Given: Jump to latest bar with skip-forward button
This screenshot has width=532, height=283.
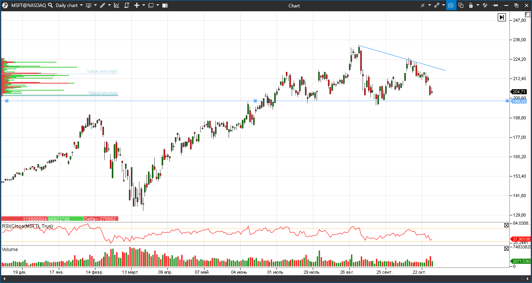Looking at the screenshot, I should tap(502, 17).
